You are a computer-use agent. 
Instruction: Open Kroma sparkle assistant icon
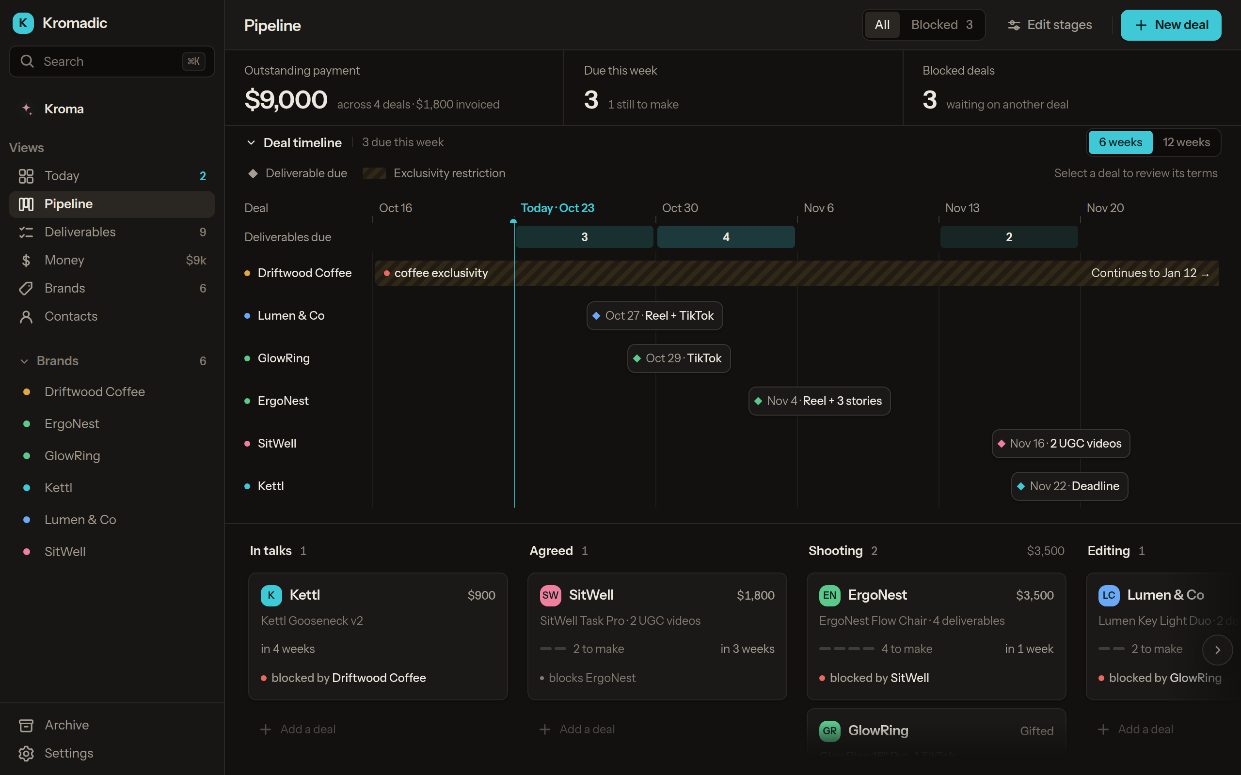pos(27,108)
